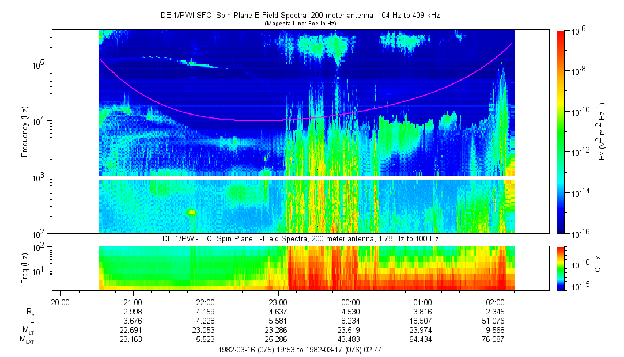The height and width of the screenshot is (357, 624).
Task: Click the upper Ex rainbow colorbar
Action: (x=561, y=131)
